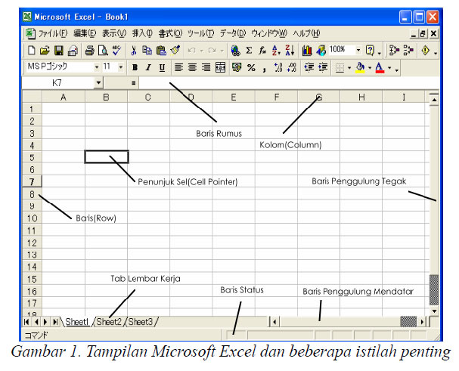The image size is (459, 371).
Task: Cut the selection with the scissors icon
Action: pyautogui.click(x=134, y=51)
